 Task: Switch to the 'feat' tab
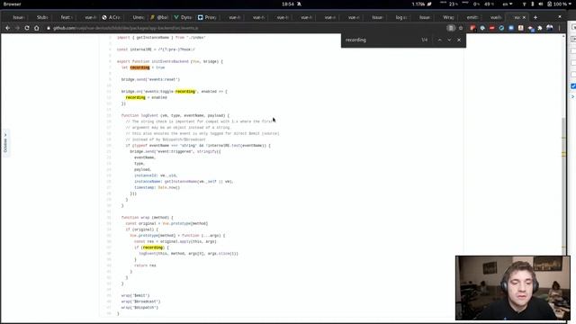click(x=66, y=17)
